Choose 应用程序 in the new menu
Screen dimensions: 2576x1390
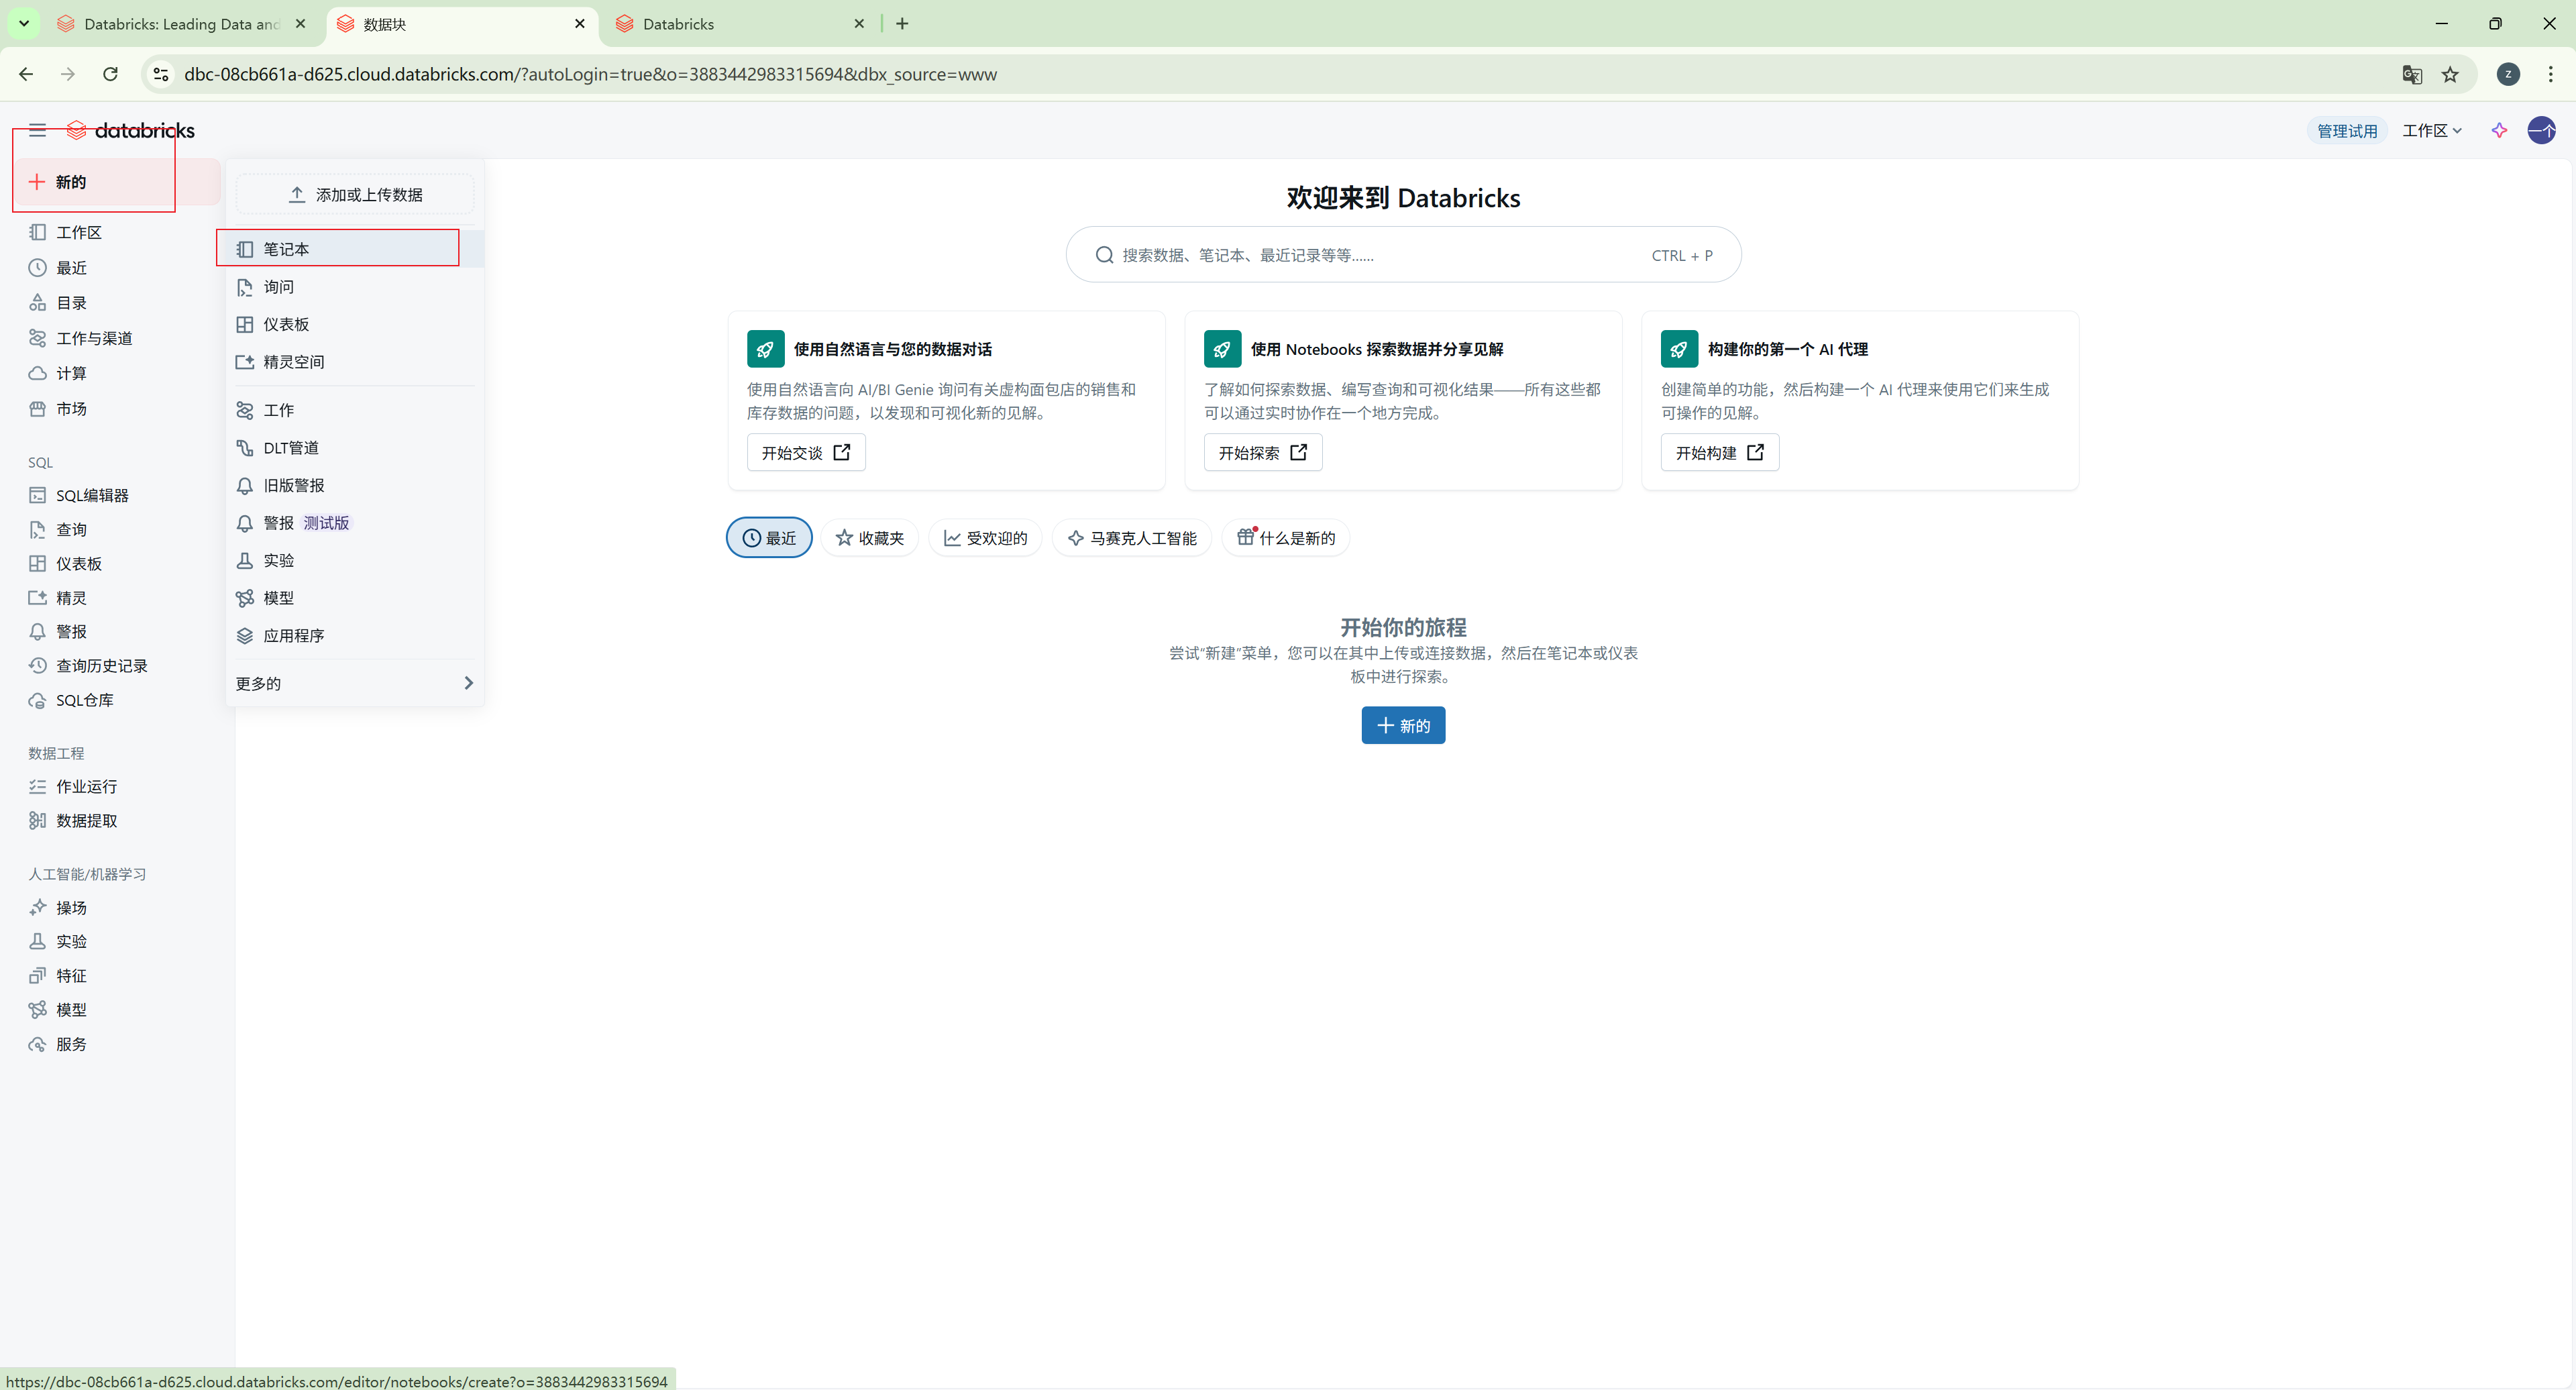[355, 635]
